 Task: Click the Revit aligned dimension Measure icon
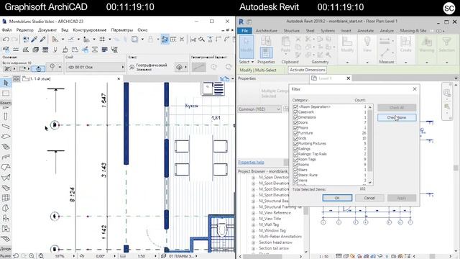pos(385,42)
